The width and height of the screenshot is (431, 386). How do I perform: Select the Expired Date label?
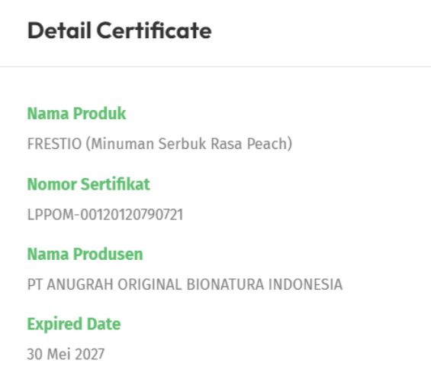point(74,324)
